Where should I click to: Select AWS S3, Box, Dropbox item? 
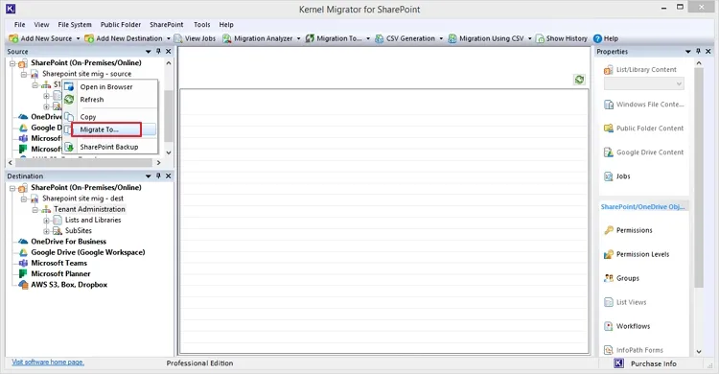click(x=69, y=285)
